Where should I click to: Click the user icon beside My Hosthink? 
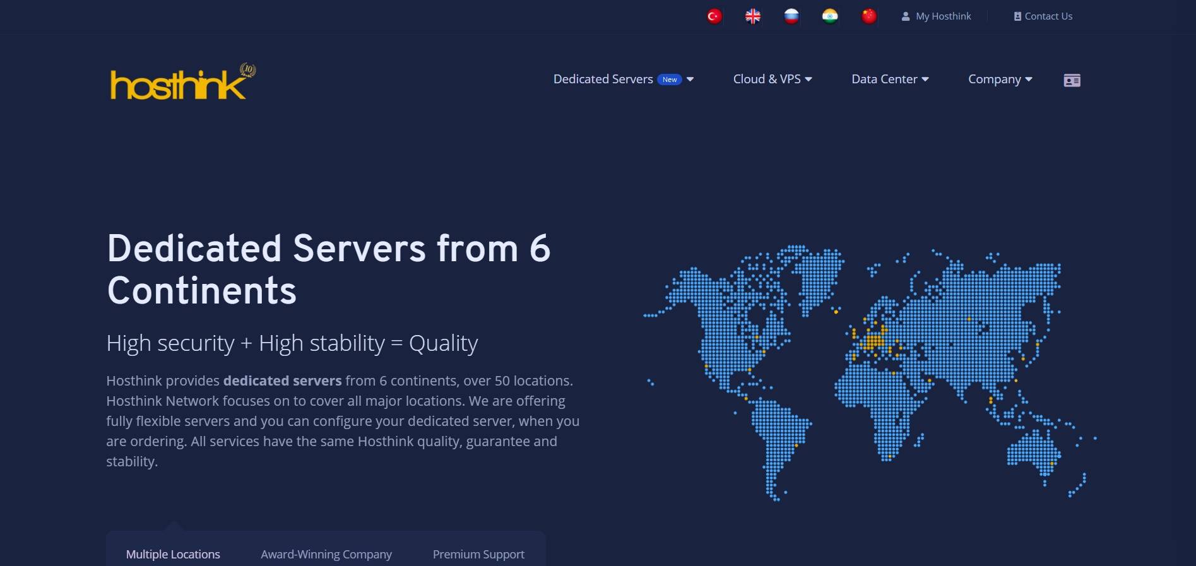(x=906, y=16)
